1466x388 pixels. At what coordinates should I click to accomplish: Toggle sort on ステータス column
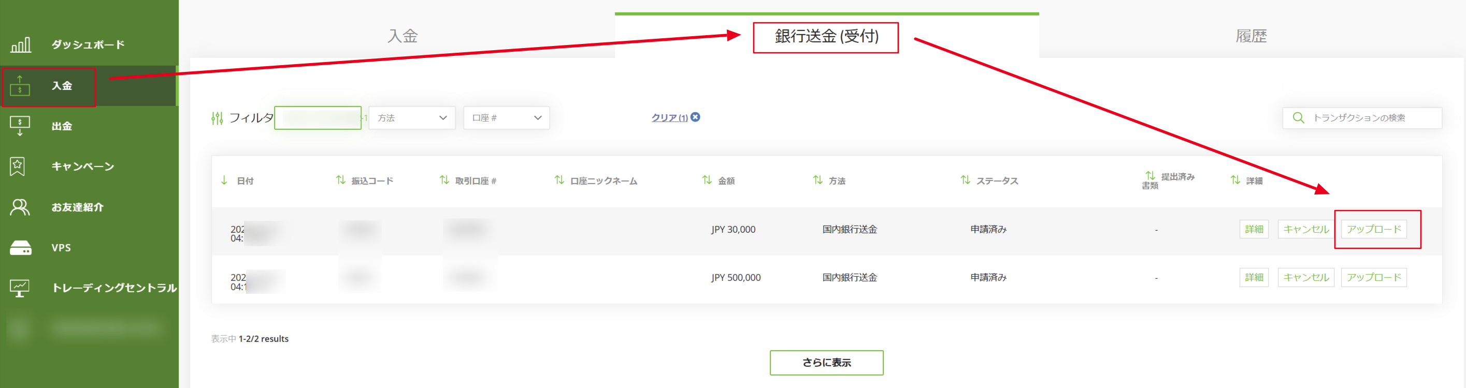pyautogui.click(x=965, y=180)
